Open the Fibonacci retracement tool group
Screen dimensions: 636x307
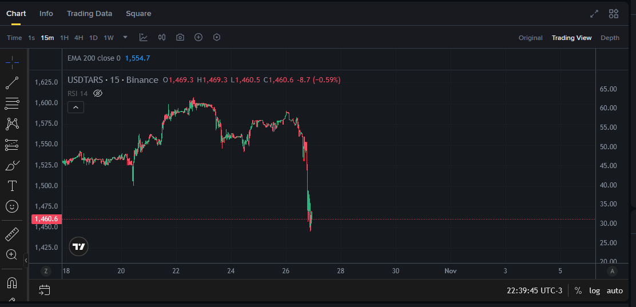pos(12,103)
